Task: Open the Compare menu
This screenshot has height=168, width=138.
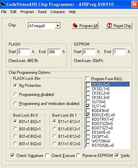Action: [x=58, y=12]
